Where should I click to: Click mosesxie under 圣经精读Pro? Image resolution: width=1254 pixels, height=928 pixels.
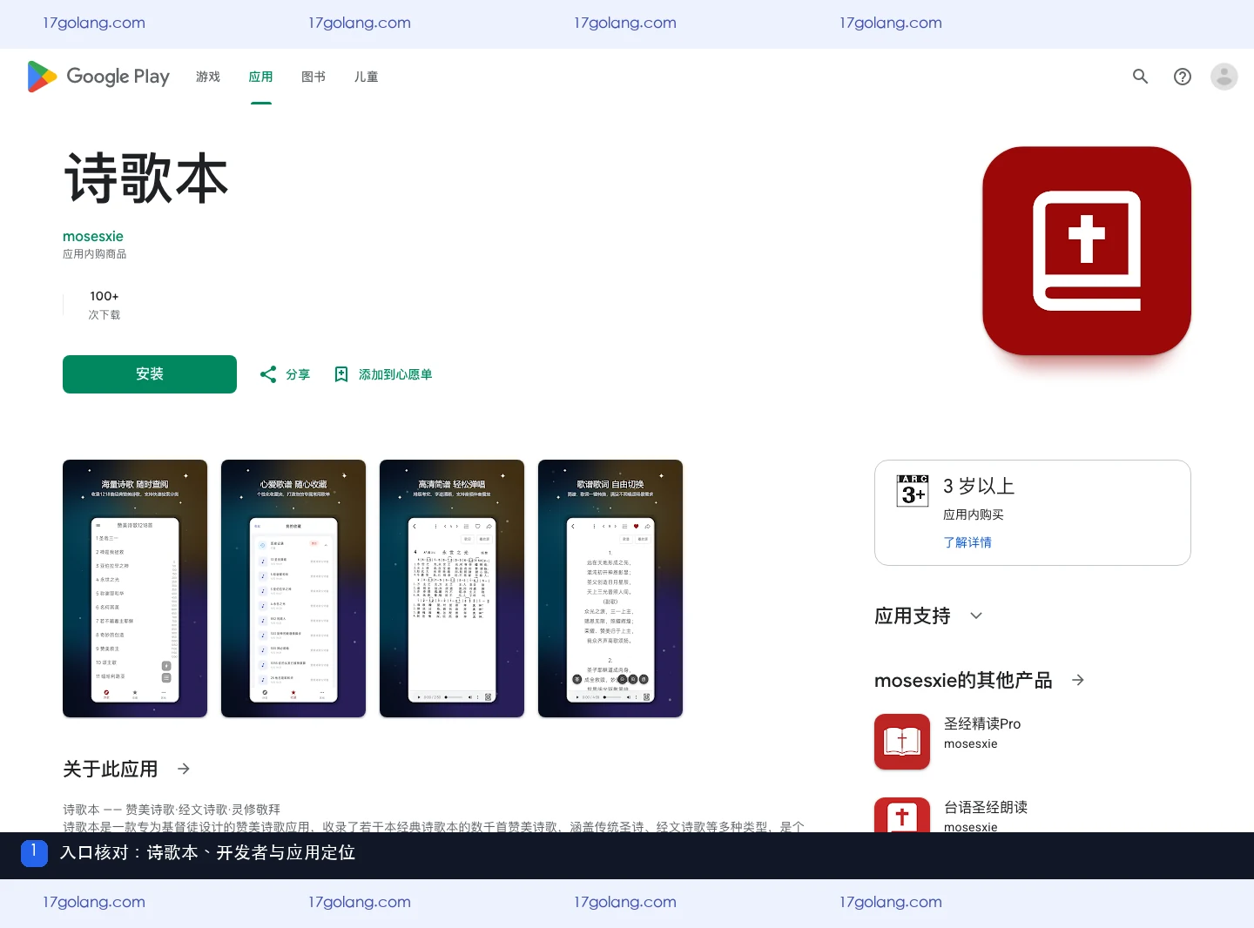click(971, 743)
